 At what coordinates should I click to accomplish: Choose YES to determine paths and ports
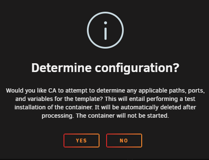[x=82, y=140]
